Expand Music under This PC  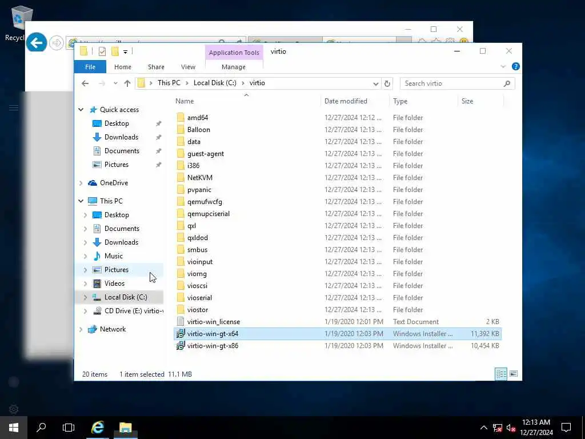tap(86, 256)
